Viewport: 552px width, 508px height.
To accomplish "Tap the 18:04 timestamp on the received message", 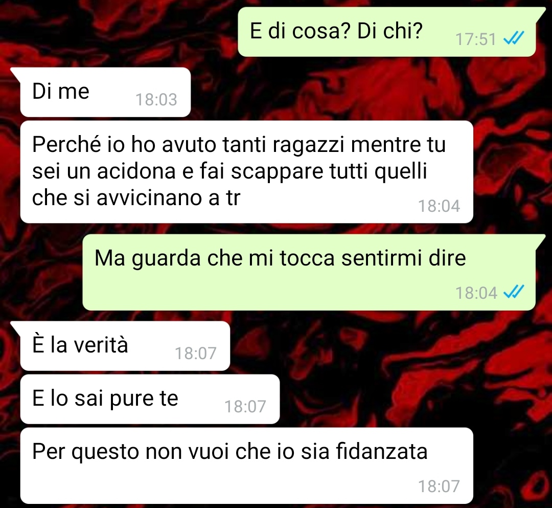I will point(439,206).
